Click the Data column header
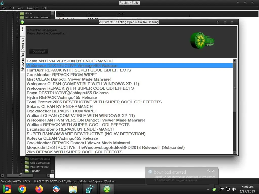This screenshot has height=194, width=259. [153, 14]
